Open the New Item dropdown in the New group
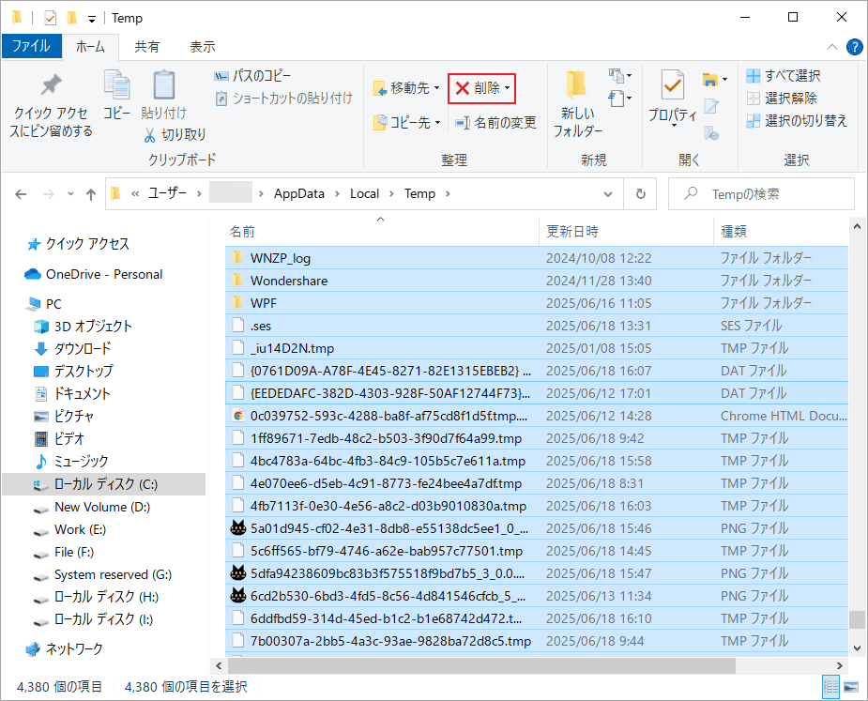The width and height of the screenshot is (868, 701). 620,75
